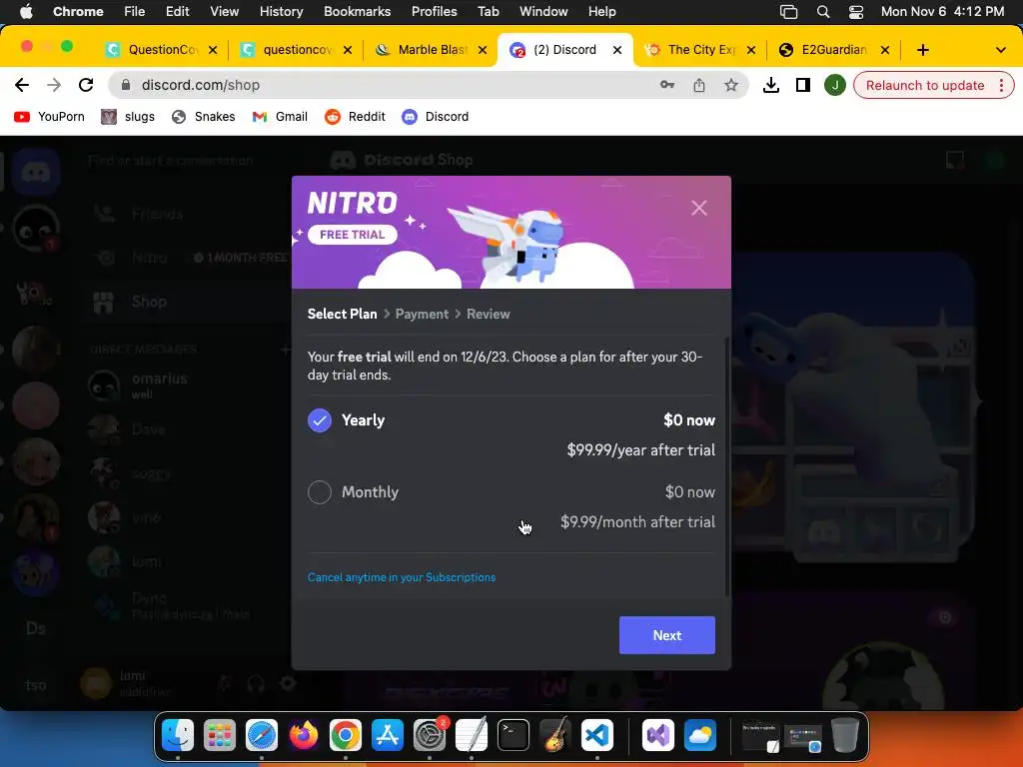The width and height of the screenshot is (1023, 767).
Task: Open Terminal from the dock
Action: (x=512, y=736)
